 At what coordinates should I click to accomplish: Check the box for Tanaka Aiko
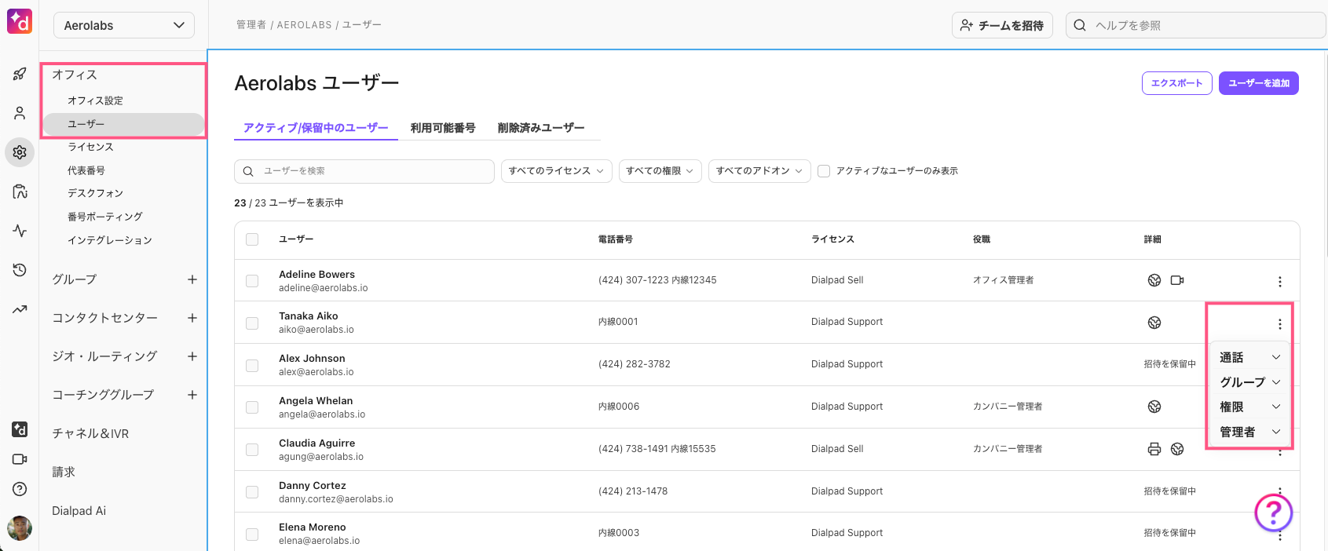252,323
